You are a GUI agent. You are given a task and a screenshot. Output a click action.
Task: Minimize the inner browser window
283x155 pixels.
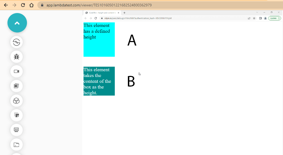[x=264, y=13]
